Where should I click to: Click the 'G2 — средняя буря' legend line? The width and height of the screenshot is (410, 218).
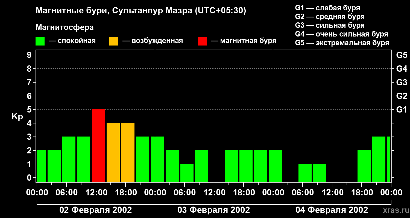330,17
